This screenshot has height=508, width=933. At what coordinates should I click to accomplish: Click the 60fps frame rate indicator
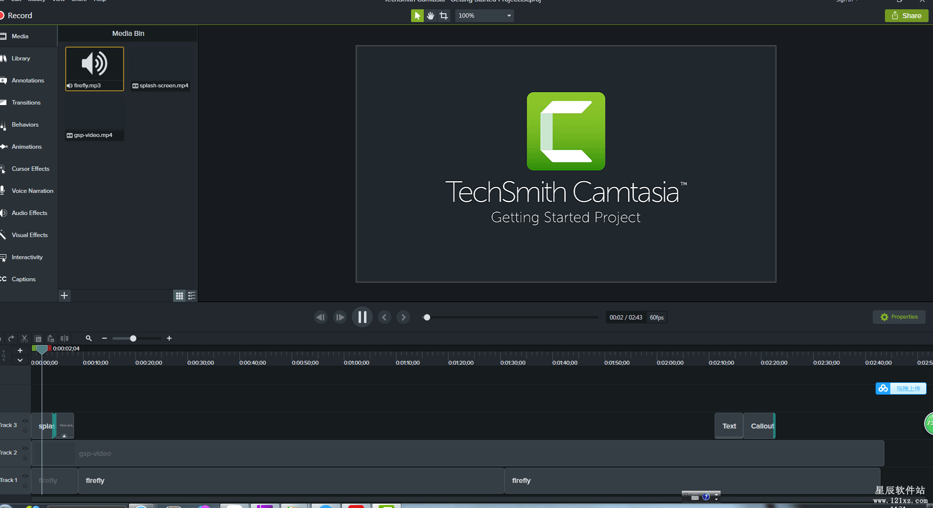coord(656,318)
